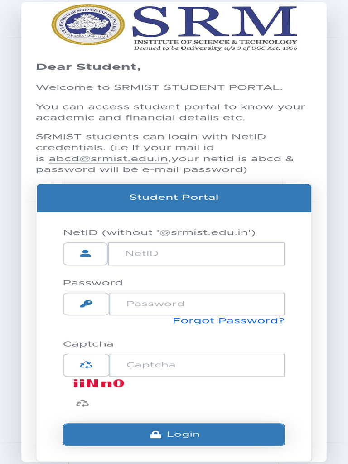Image resolution: width=348 pixels, height=464 pixels.
Task: Click the key icon beside Password field
Action: pos(86,304)
